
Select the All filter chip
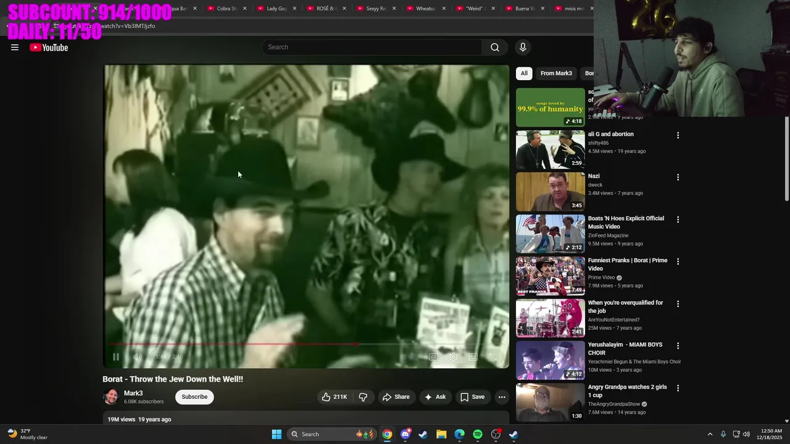(524, 73)
